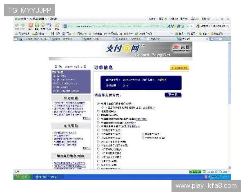Click the page vertical scrollbar thumb
This screenshot has width=245, height=196.
(229, 73)
